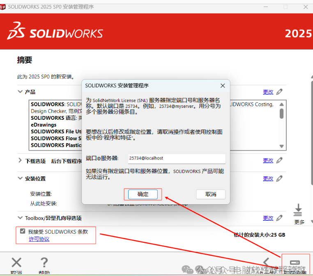Collapse the 安装位置 section
The height and width of the screenshot is (276, 313).
20,178
